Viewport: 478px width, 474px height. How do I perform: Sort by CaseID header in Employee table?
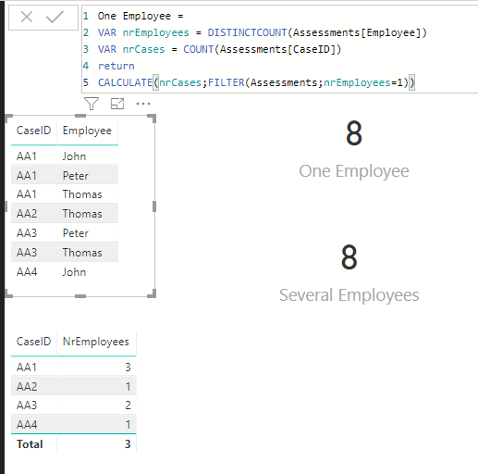point(33,131)
